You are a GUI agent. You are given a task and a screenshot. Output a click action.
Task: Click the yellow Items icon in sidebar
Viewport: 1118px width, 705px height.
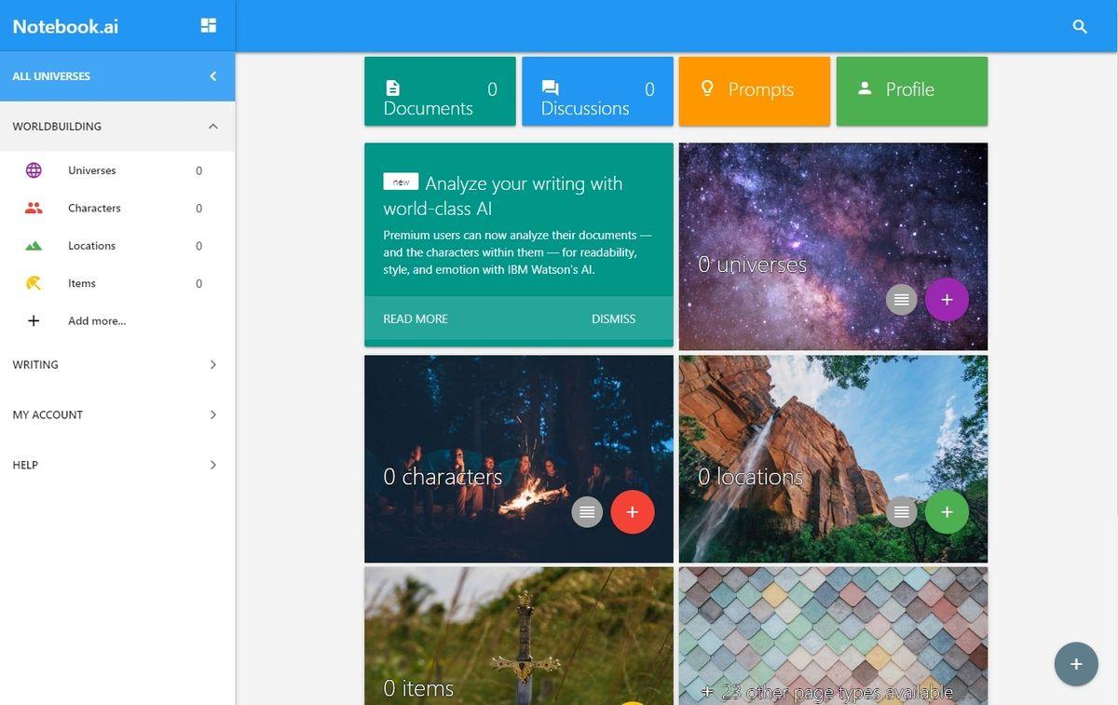(34, 283)
